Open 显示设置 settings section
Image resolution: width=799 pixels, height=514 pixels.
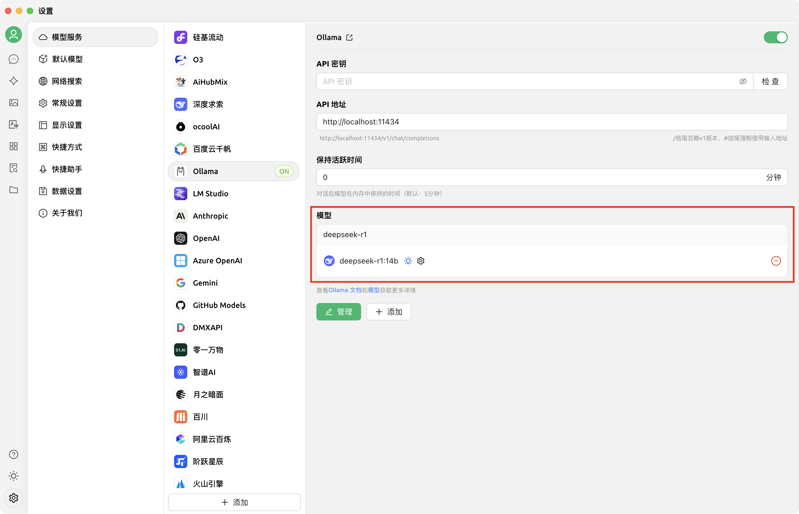[x=96, y=125]
